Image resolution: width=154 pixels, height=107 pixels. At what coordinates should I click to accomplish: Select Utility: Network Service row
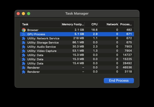point(77,38)
